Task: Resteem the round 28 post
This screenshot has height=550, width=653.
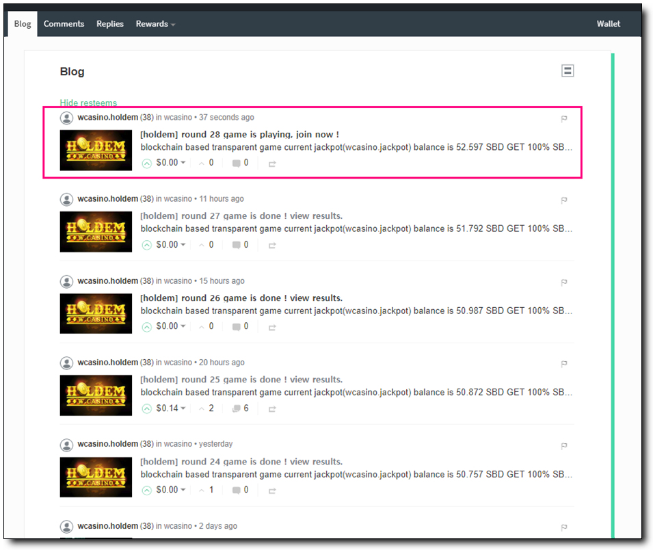Action: click(272, 163)
